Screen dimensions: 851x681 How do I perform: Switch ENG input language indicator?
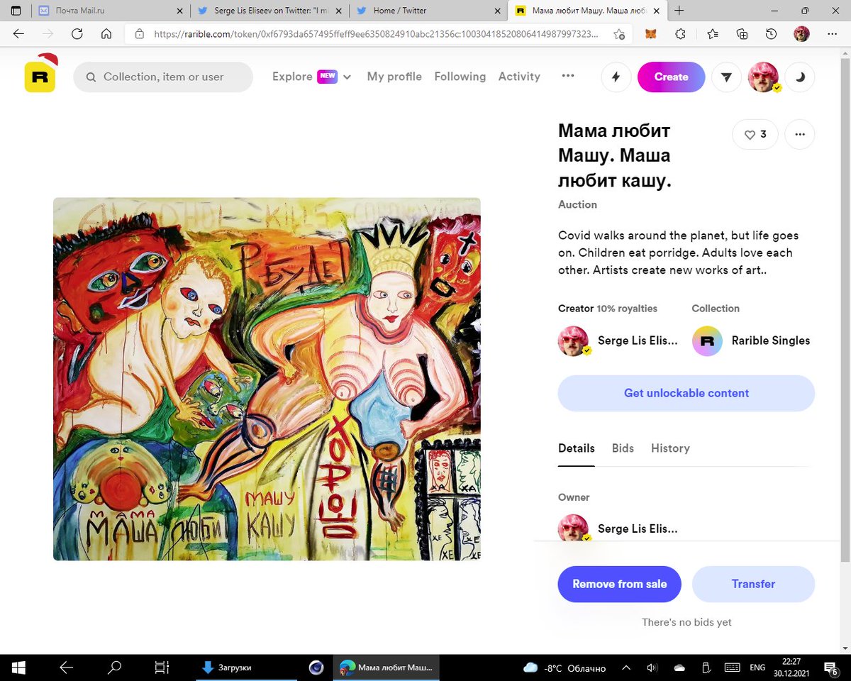point(757,668)
